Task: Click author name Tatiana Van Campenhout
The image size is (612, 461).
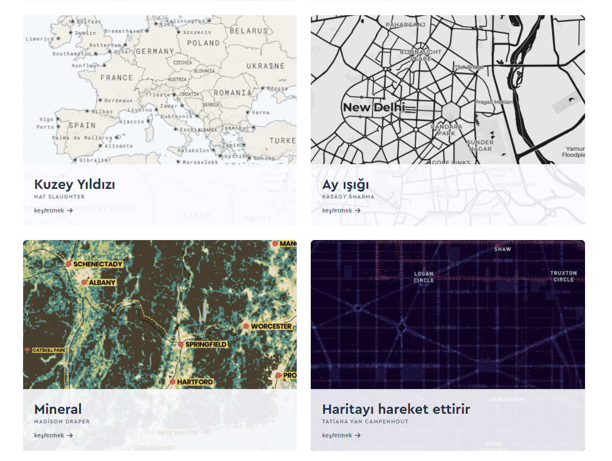Action: point(365,422)
